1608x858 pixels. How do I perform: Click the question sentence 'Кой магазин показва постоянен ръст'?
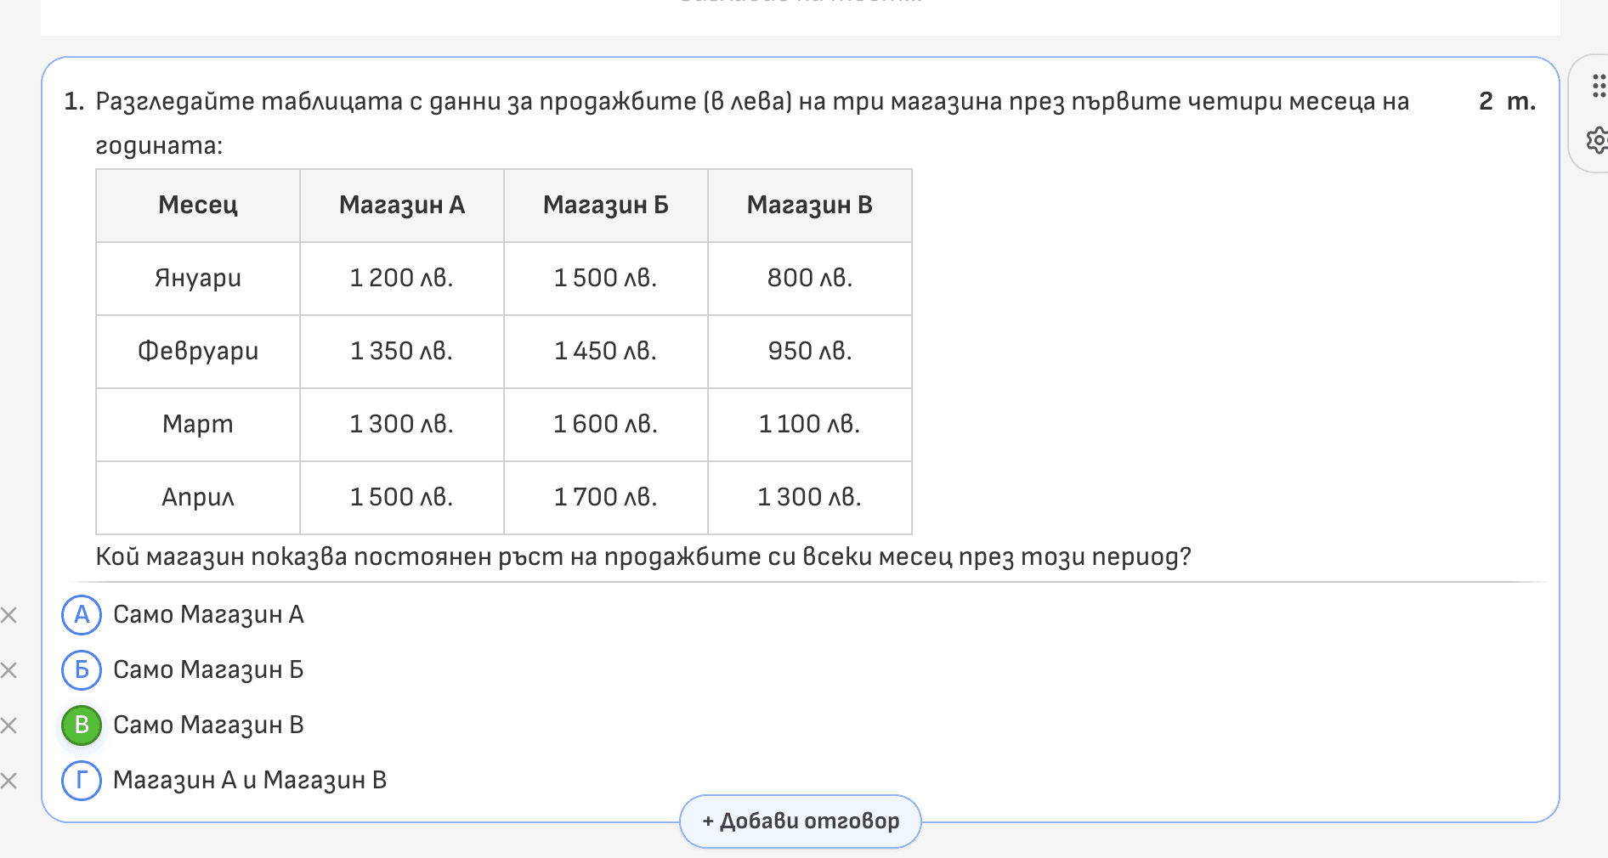[643, 557]
